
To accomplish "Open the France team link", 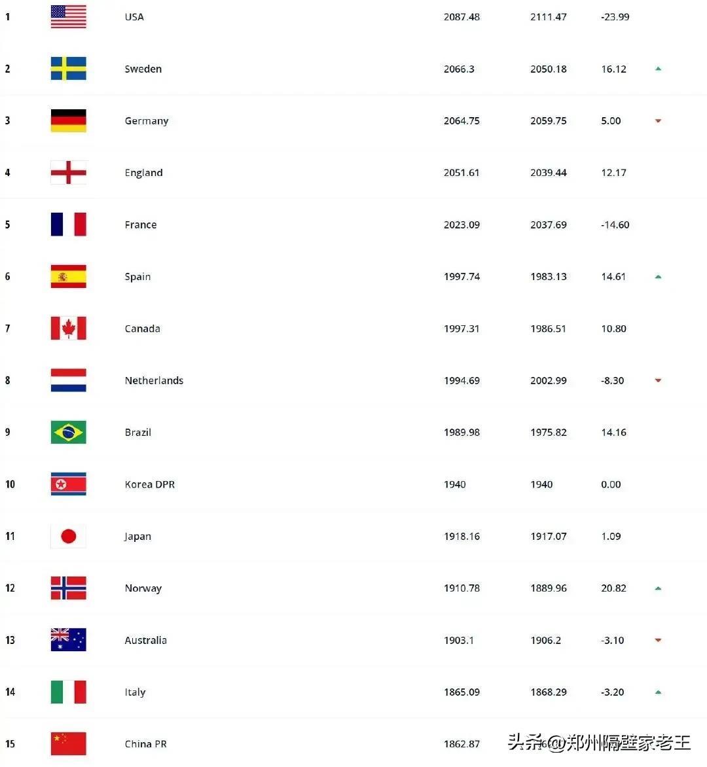I will coord(141,225).
